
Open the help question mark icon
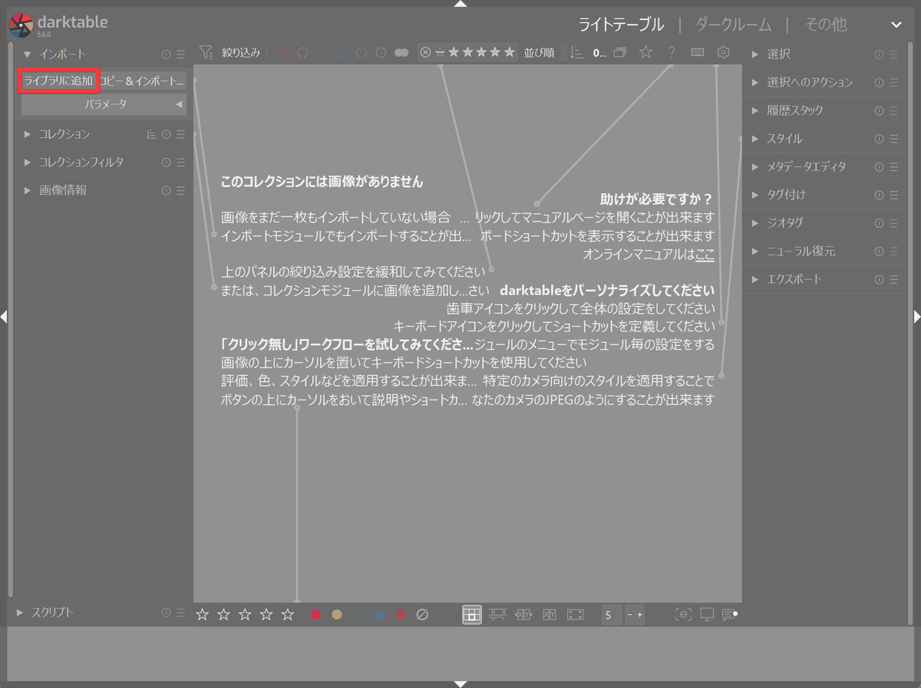672,53
